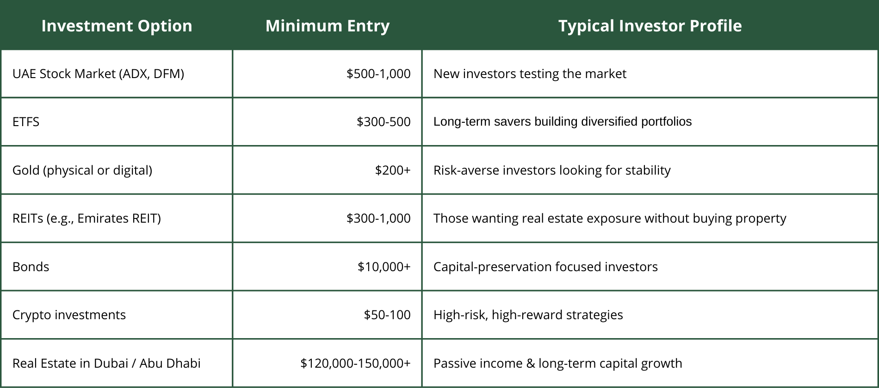Click the Investment Option column header

click(x=117, y=26)
